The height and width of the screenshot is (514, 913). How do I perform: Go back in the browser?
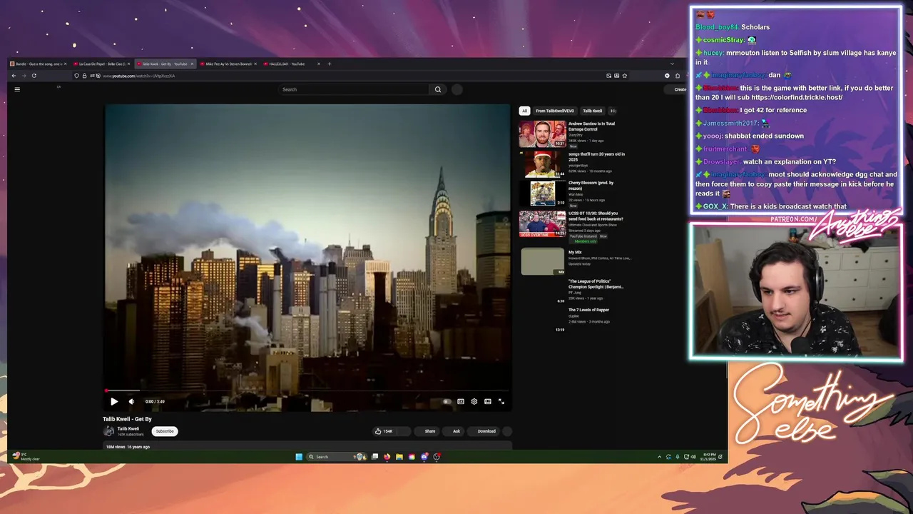tap(14, 76)
